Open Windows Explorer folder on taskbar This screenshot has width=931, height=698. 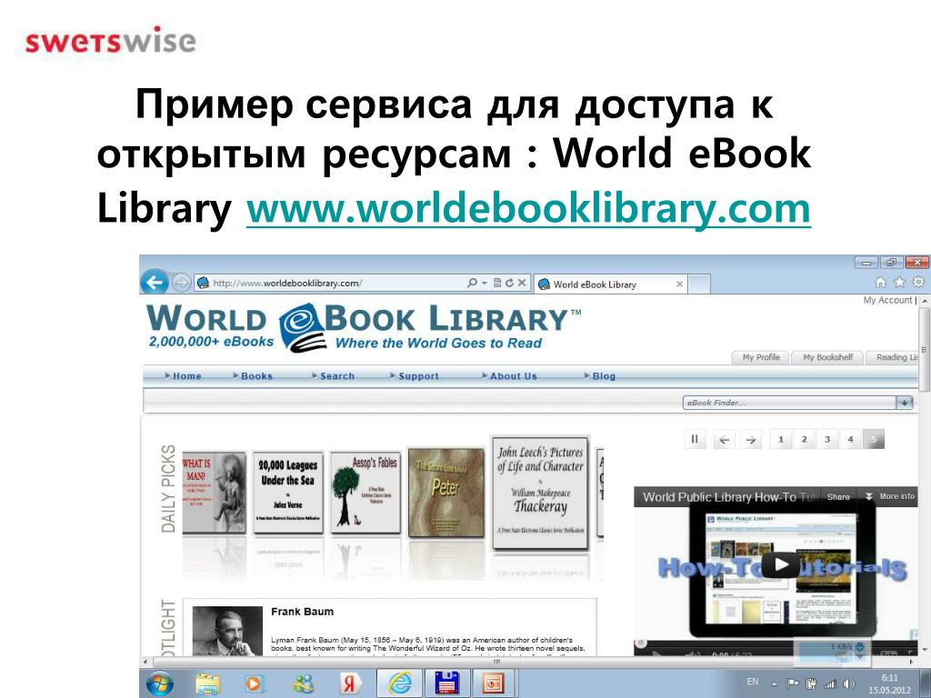208,683
